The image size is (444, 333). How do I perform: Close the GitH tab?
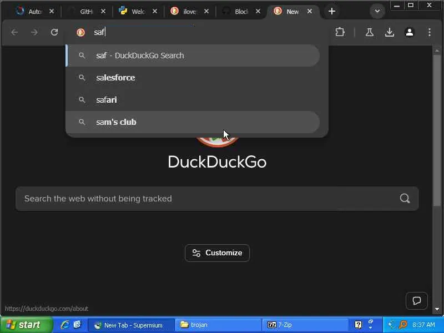click(103, 11)
